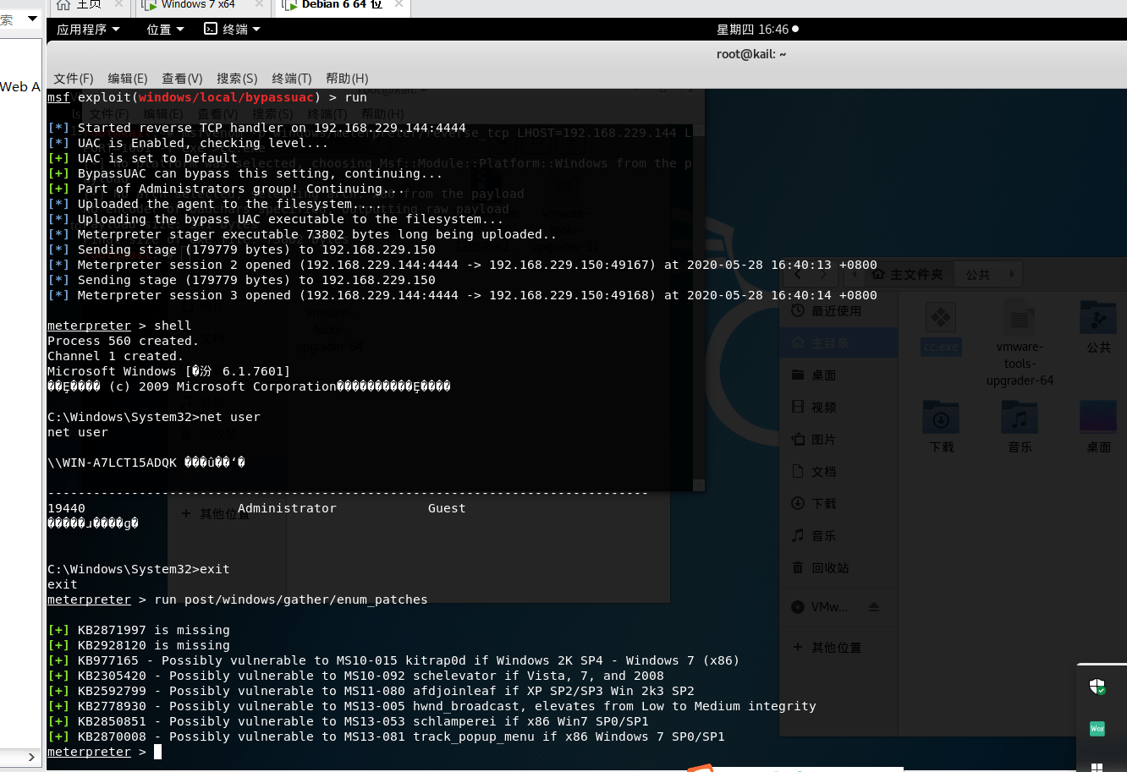This screenshot has width=1127, height=772.
Task: Click 'run post/windows/gather/enum_patches' command text
Action: point(291,600)
